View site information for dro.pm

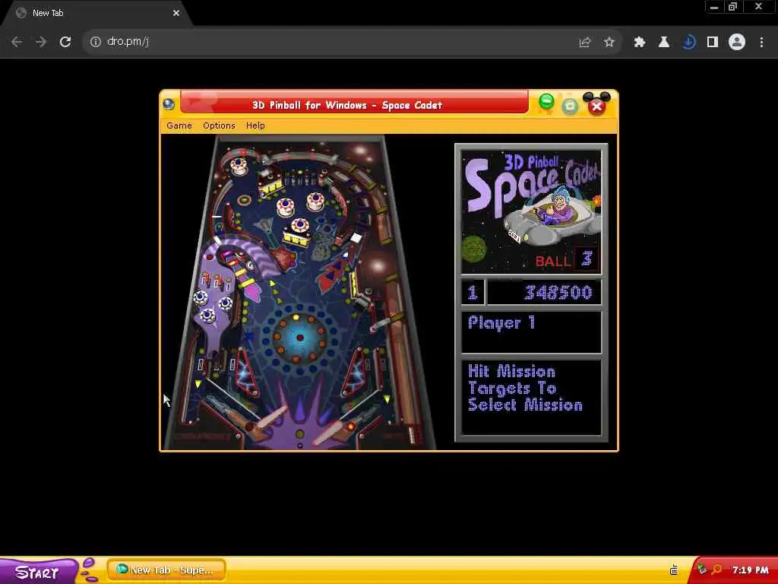pos(95,42)
